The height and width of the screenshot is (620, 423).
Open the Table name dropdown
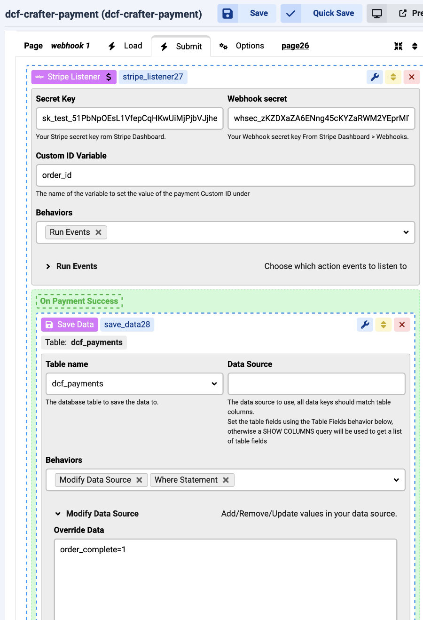[x=134, y=384]
